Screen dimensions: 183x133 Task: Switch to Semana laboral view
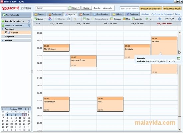coord(100,19)
